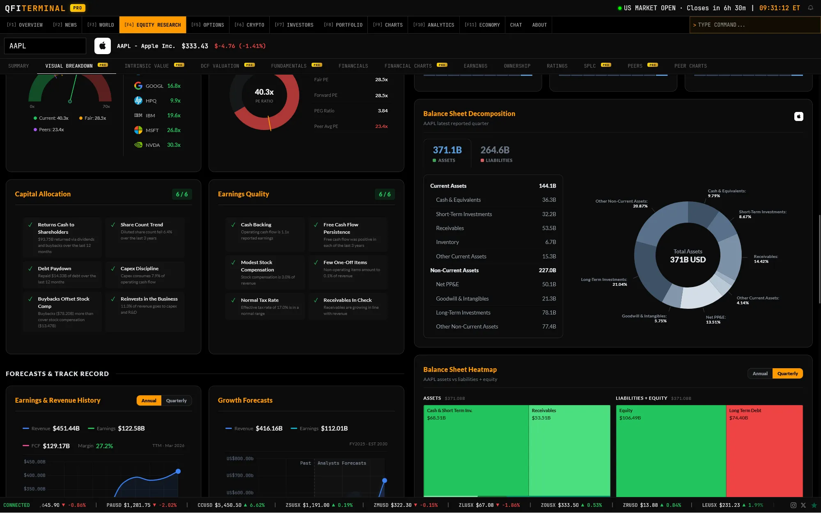Image resolution: width=821 pixels, height=513 pixels.
Task: Click the IBM logo in the peers list
Action: tap(138, 115)
